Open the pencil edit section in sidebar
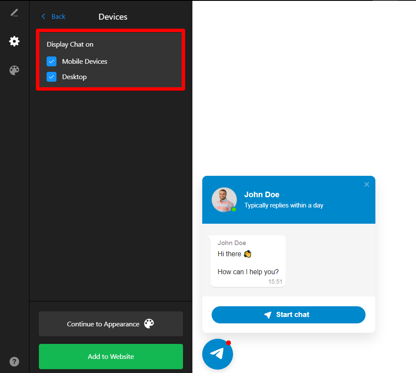 click(15, 13)
